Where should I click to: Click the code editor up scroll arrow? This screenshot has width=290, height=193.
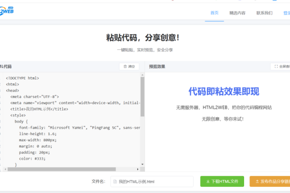point(142,75)
